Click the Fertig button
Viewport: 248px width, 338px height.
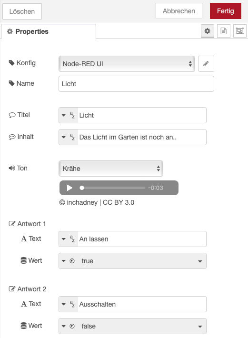pyautogui.click(x=225, y=11)
